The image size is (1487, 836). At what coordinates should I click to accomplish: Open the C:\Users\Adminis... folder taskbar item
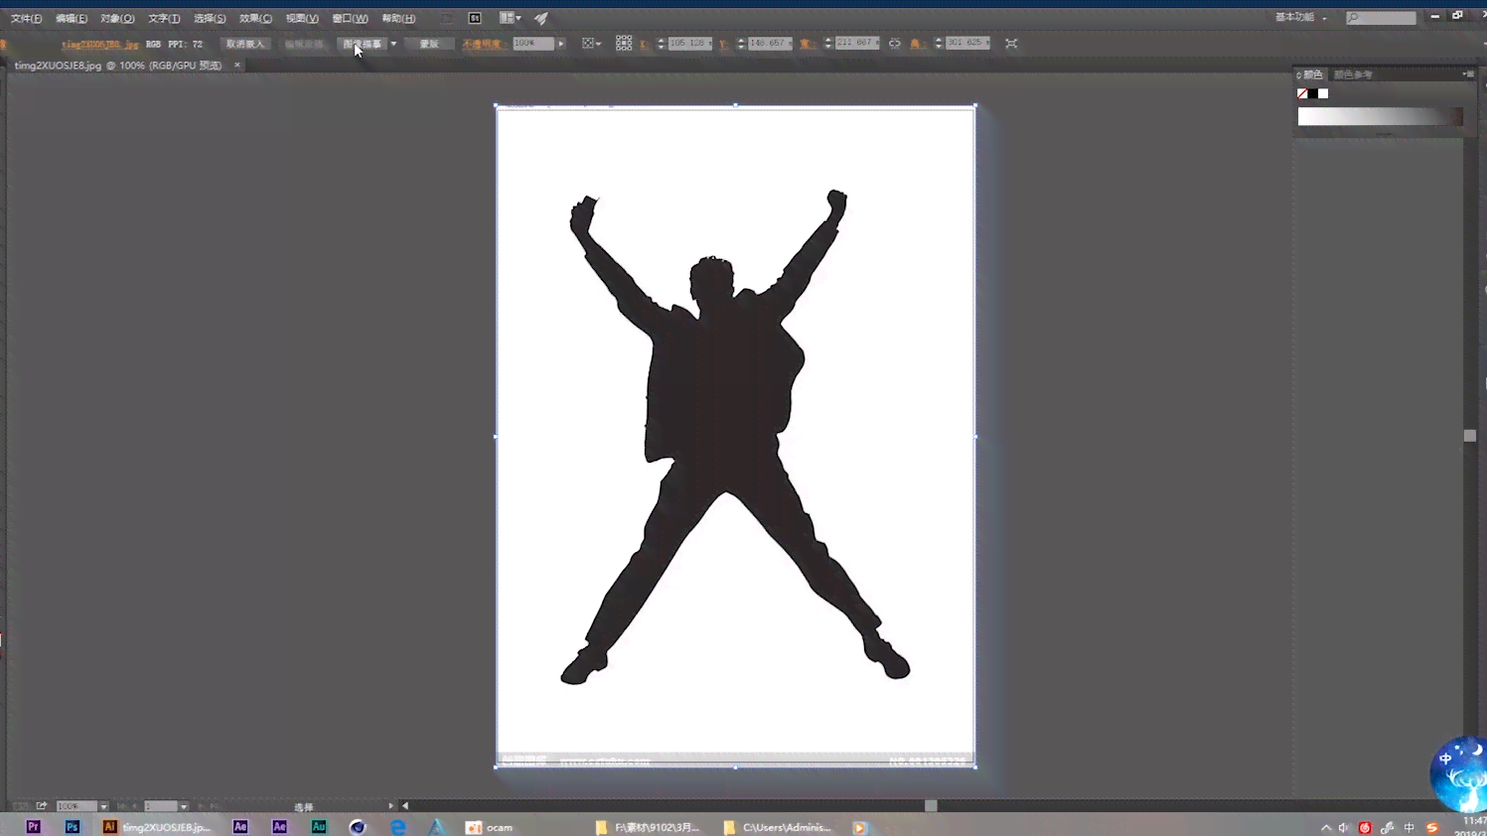point(778,826)
